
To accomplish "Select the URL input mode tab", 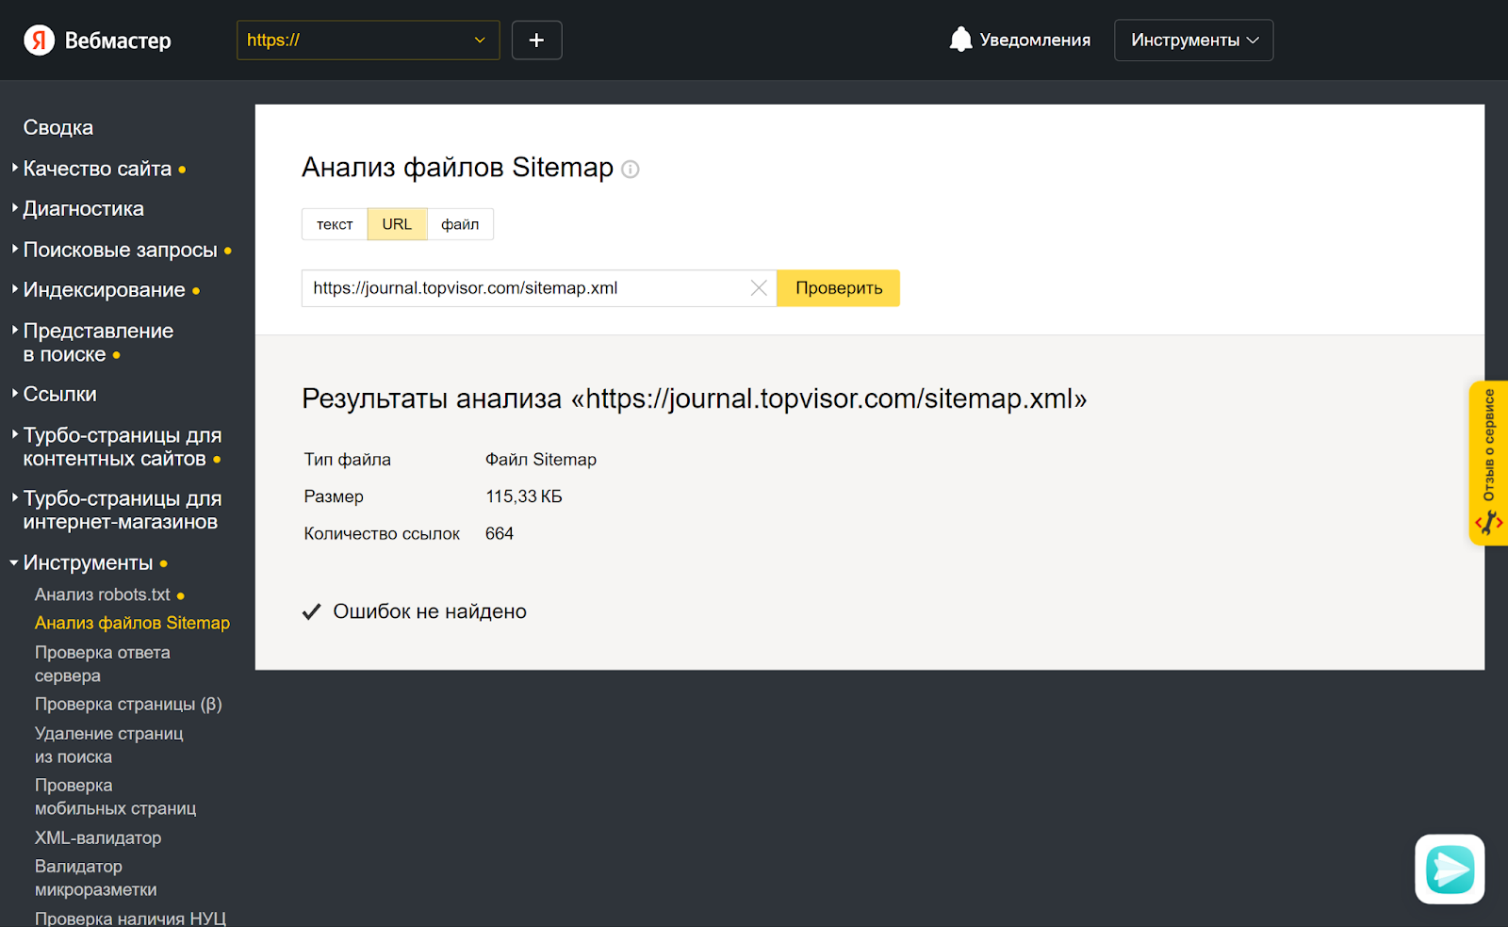I will (397, 224).
